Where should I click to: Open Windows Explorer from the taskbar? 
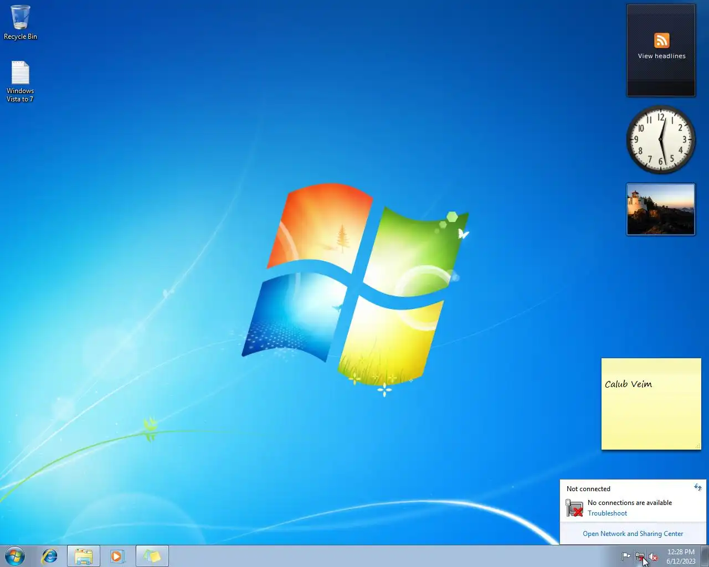click(84, 556)
